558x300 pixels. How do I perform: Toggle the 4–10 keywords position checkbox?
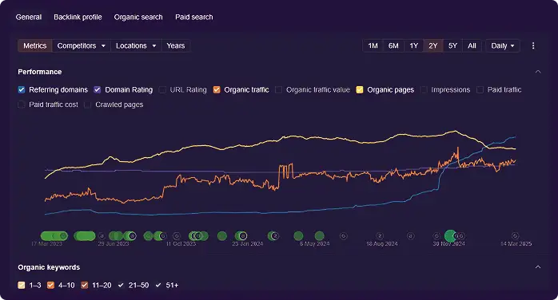click(x=50, y=285)
